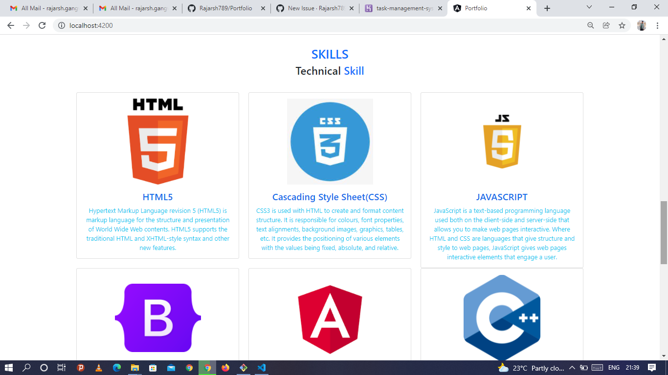This screenshot has height=375, width=668.
Task: Open the browser tab list chevron
Action: tap(588, 7)
